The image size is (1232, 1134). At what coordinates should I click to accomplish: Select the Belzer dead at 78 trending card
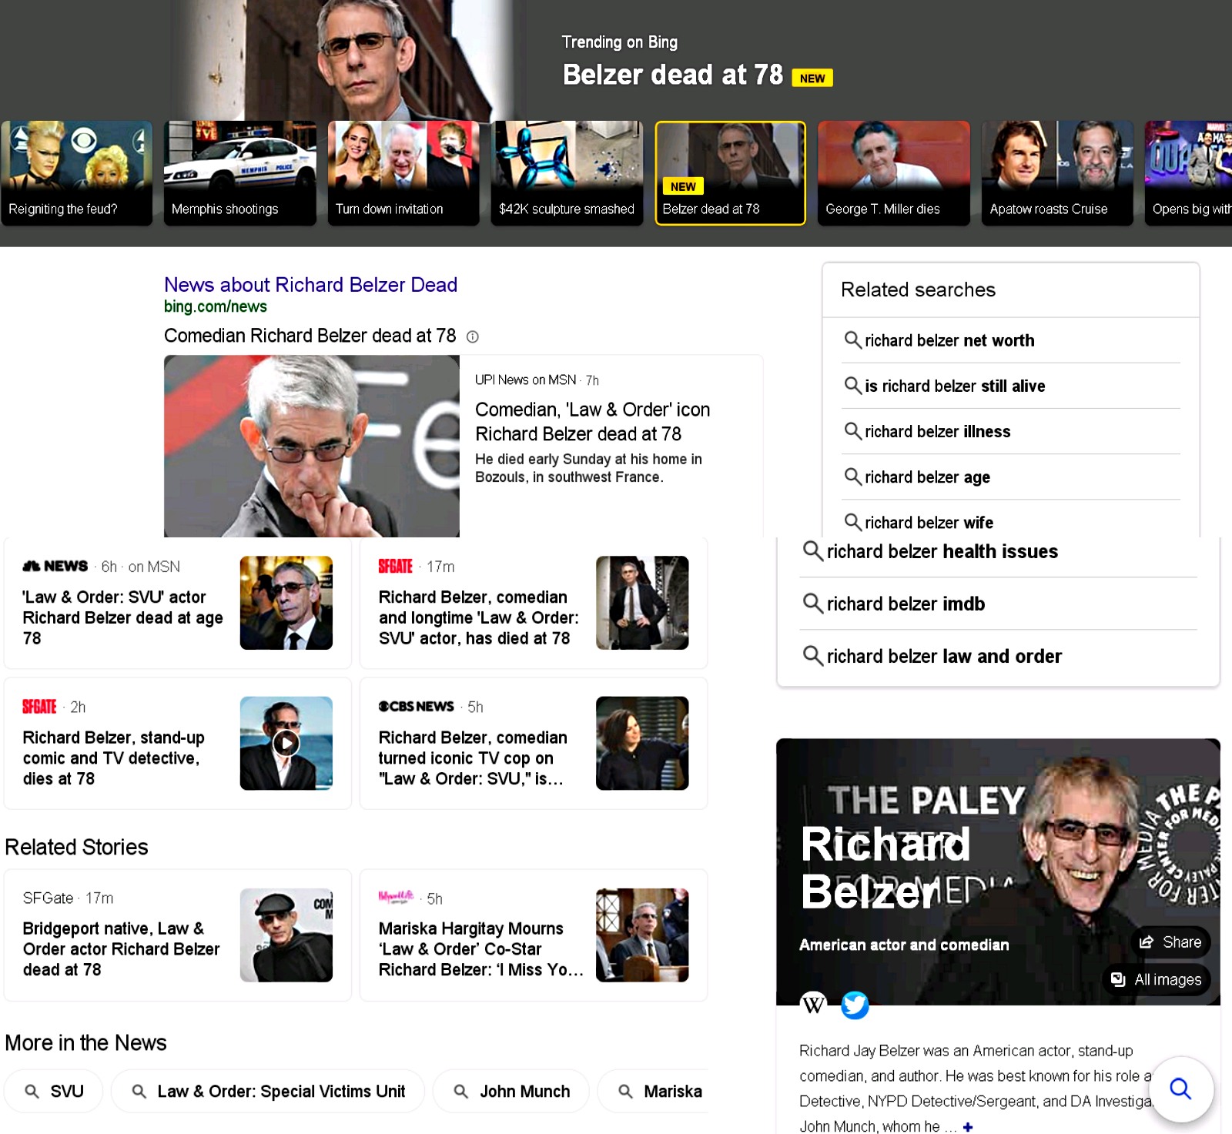730,173
